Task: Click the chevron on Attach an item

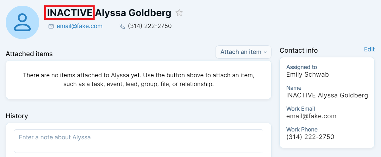Action: pos(265,52)
